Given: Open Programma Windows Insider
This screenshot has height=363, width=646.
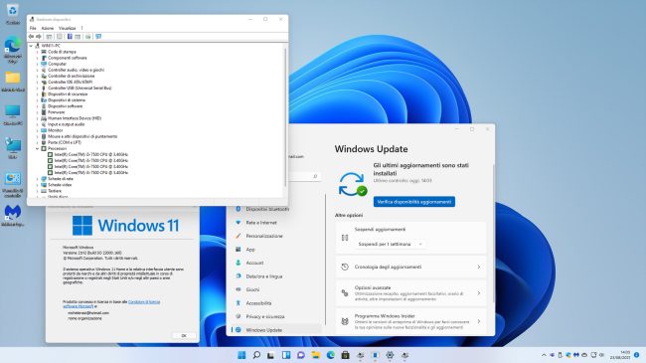Looking at the screenshot, I should point(410,321).
